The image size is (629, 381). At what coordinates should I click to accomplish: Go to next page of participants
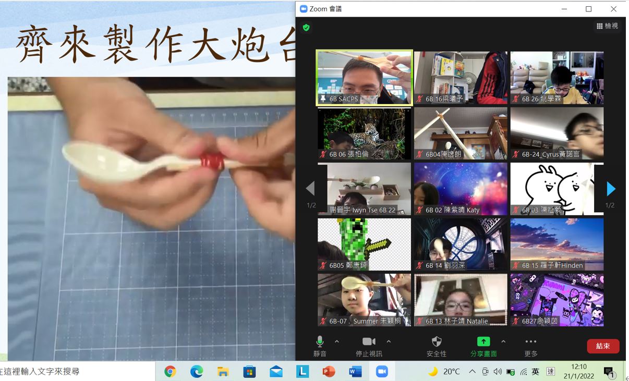pos(611,189)
